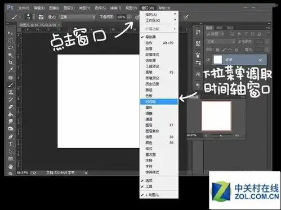
Task: Open the Layers panel options menu
Action: (268, 28)
